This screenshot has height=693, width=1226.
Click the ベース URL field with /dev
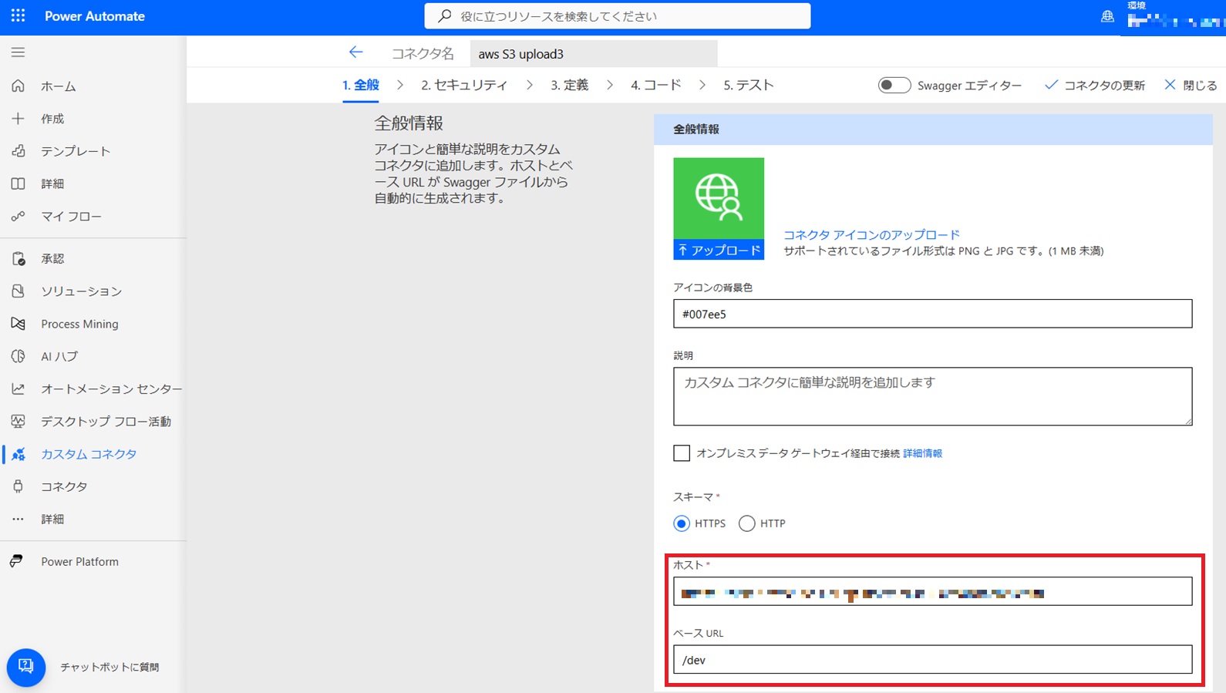tap(932, 660)
